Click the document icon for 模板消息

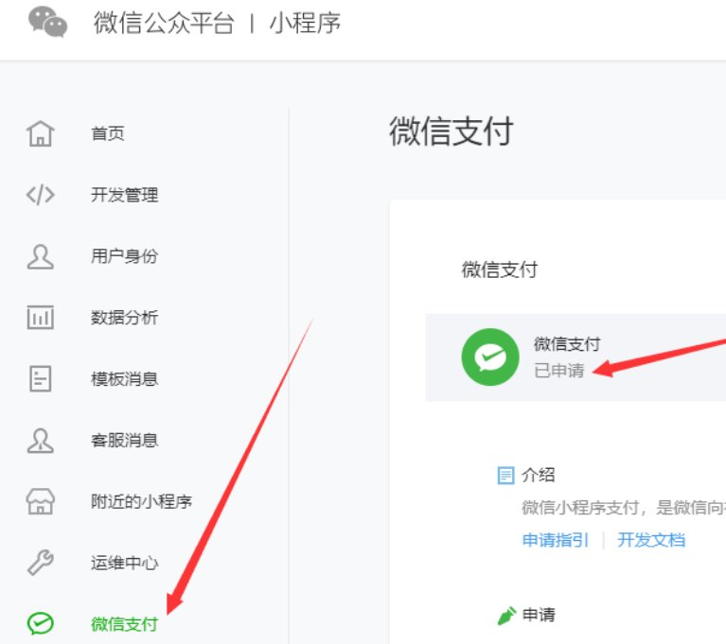click(41, 378)
